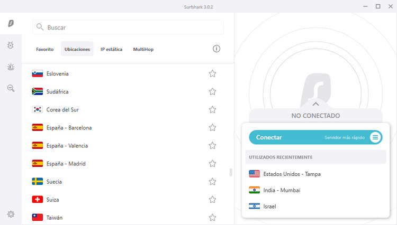Image resolution: width=397 pixels, height=225 pixels.
Task: Click the location list scrollbar thumb
Action: (x=231, y=172)
